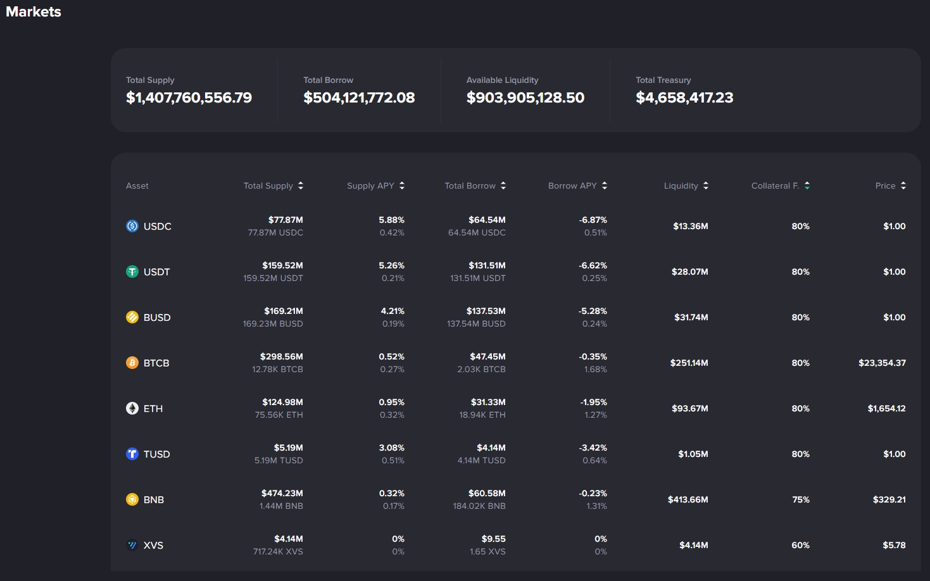Click the XVS token icon
930x581 pixels.
132,545
